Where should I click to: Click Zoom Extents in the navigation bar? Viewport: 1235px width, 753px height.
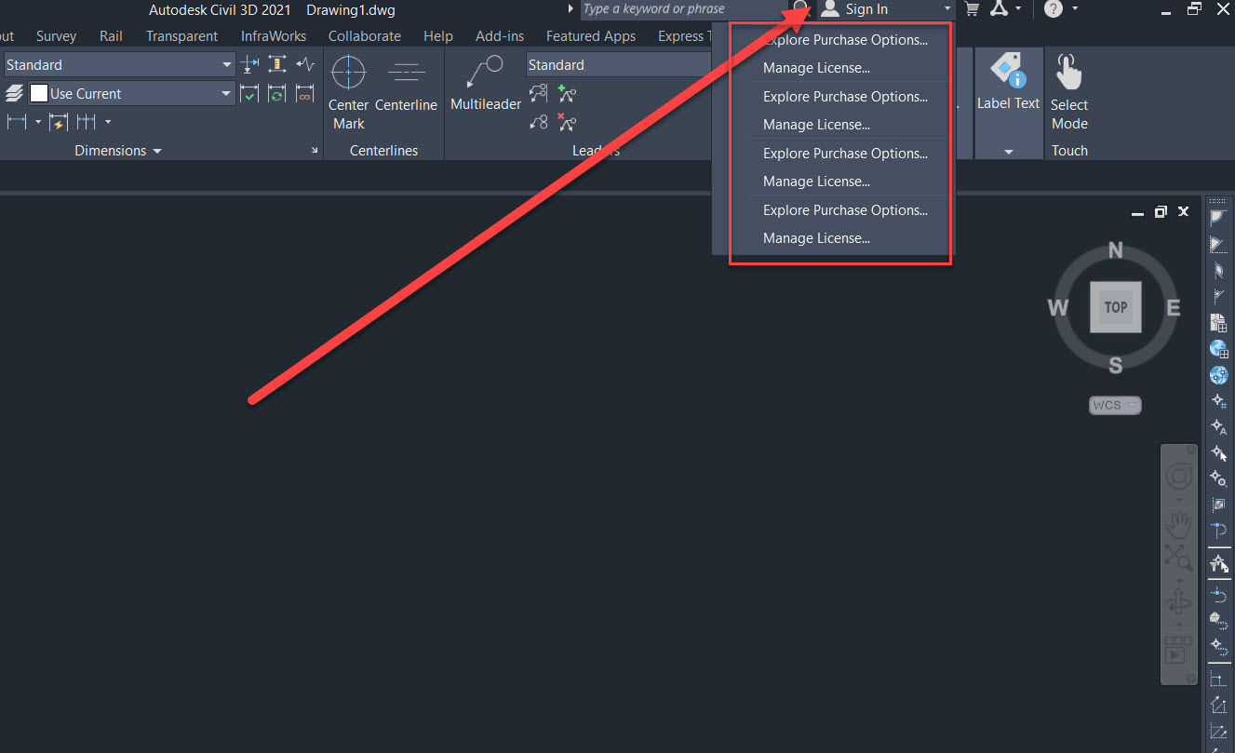[1179, 558]
